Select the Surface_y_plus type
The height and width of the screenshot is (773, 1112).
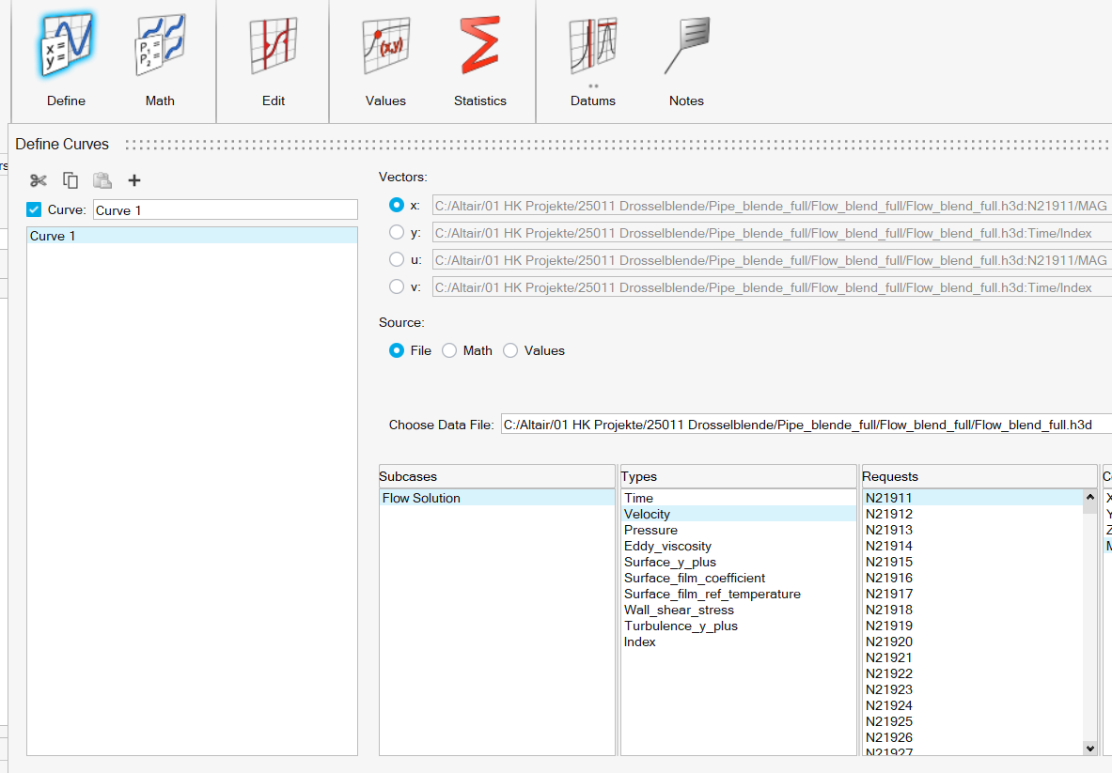738,562
